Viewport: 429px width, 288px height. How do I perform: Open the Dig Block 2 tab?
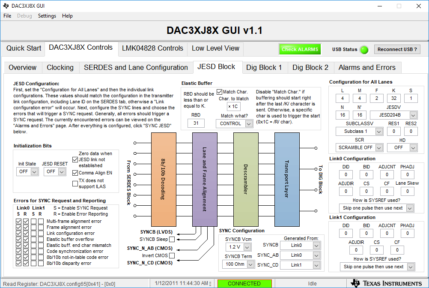(x=310, y=68)
